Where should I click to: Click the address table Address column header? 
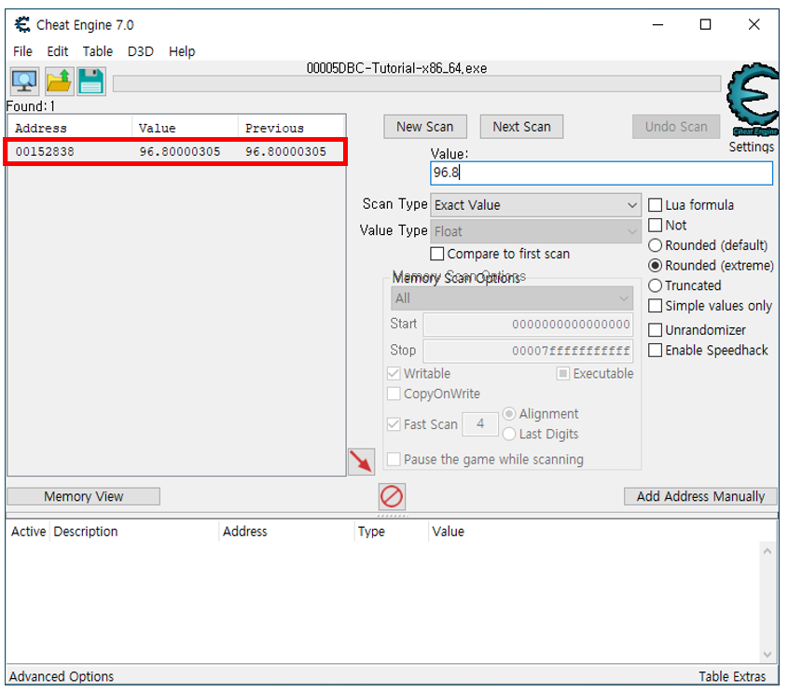point(287,532)
